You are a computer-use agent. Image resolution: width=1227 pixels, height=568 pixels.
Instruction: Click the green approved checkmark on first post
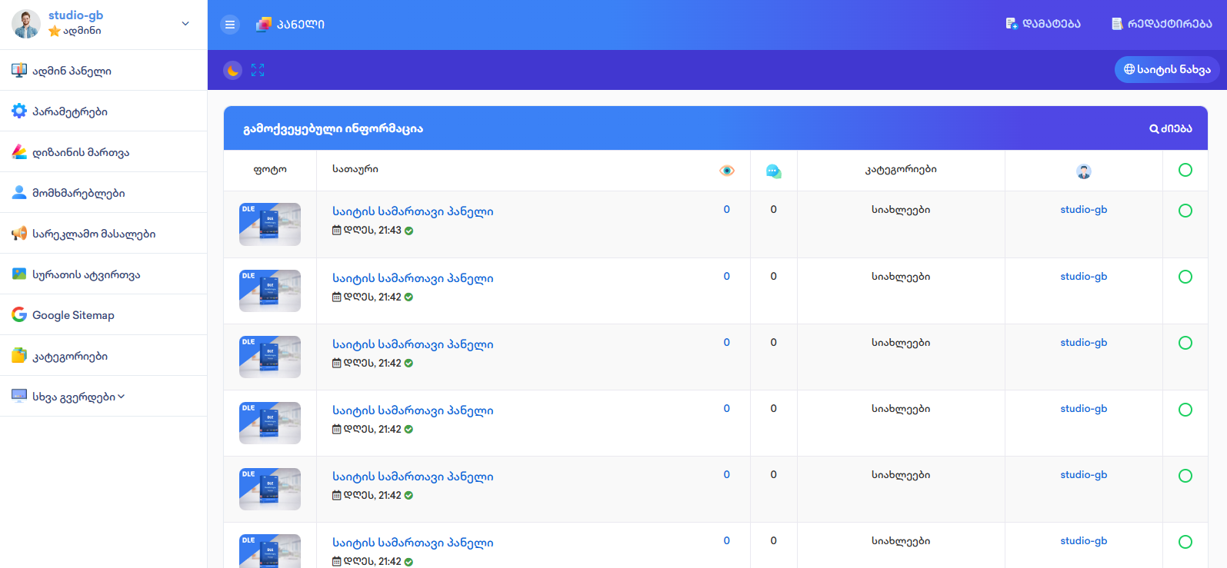(409, 231)
